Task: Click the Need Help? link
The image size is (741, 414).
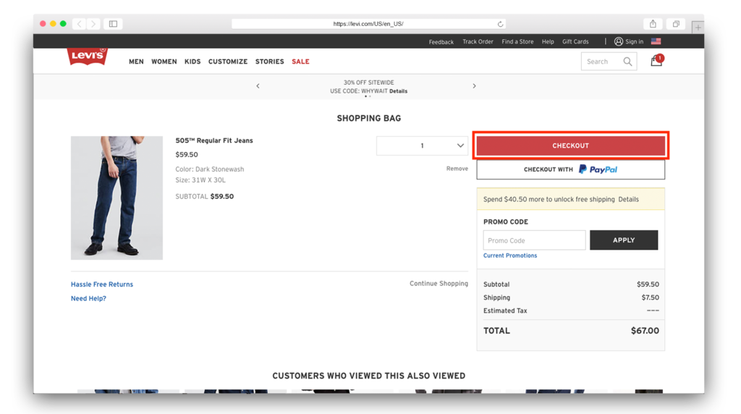Action: click(x=88, y=299)
